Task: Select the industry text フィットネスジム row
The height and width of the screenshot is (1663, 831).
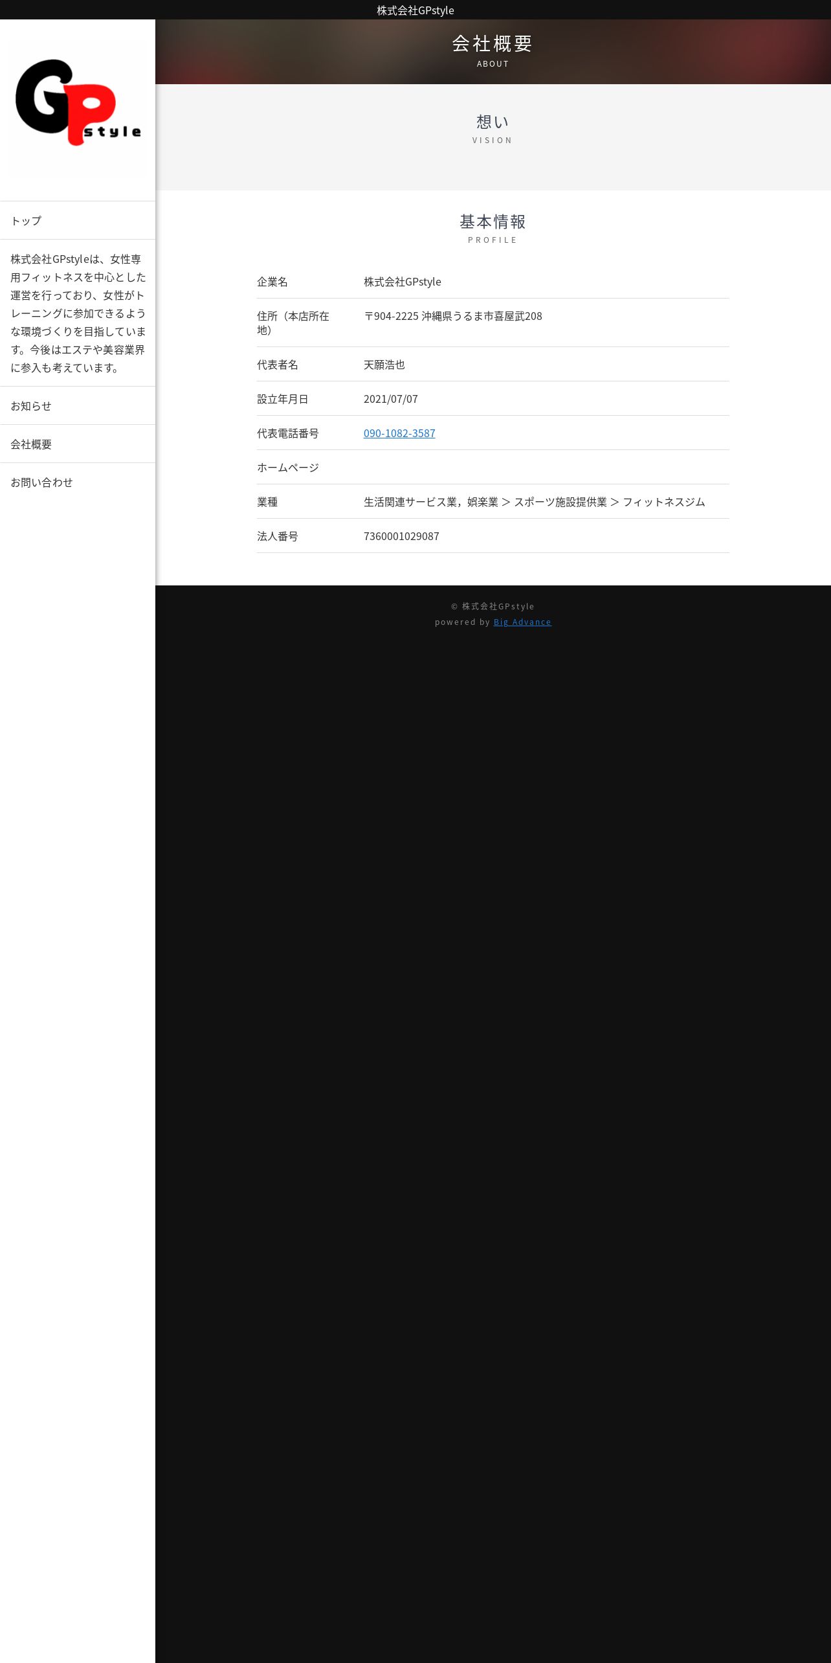Action: click(x=535, y=502)
